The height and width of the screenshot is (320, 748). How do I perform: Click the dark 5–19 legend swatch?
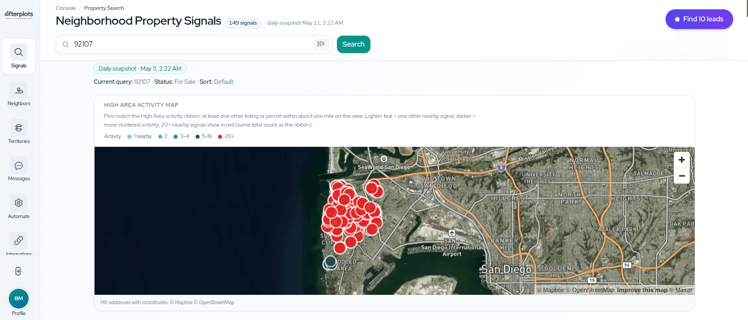198,136
